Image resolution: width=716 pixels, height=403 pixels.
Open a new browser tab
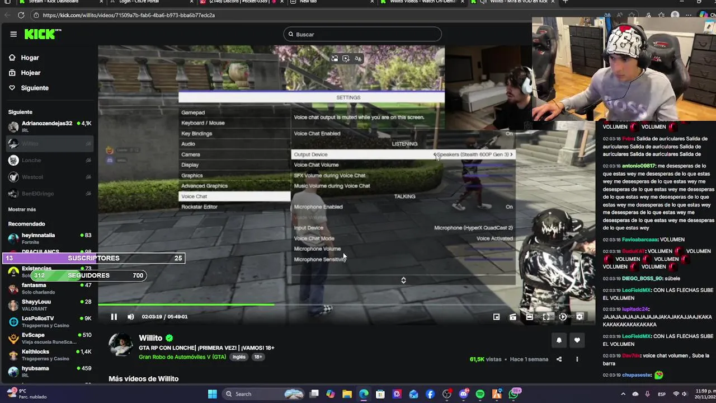click(x=565, y=2)
